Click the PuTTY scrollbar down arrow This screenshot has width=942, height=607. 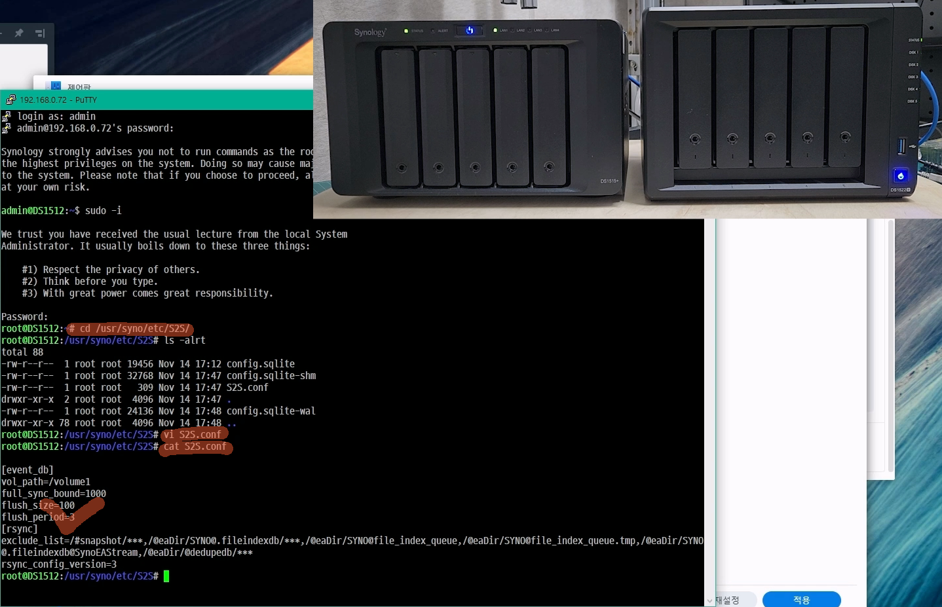709,600
